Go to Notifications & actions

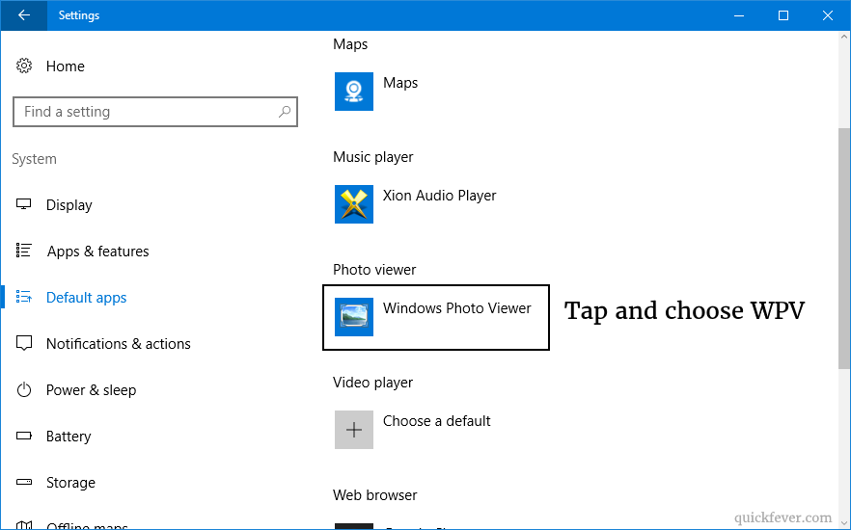(x=119, y=344)
